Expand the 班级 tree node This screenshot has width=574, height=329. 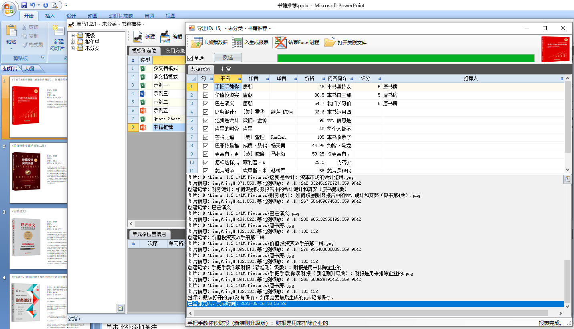[73, 35]
